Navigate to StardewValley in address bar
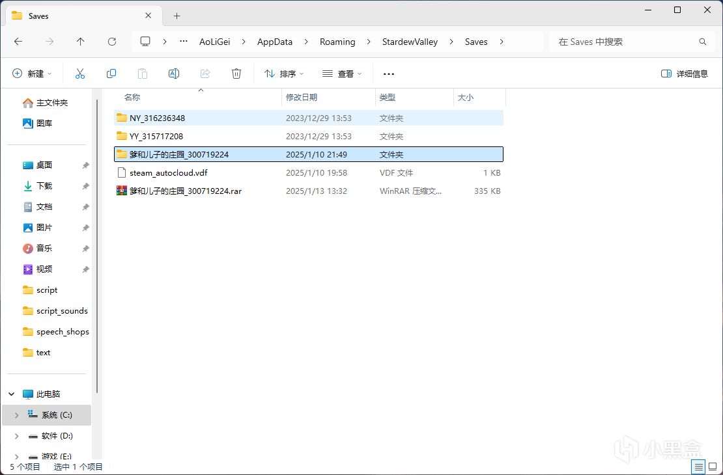Viewport: 723px width, 475px height. [x=410, y=42]
